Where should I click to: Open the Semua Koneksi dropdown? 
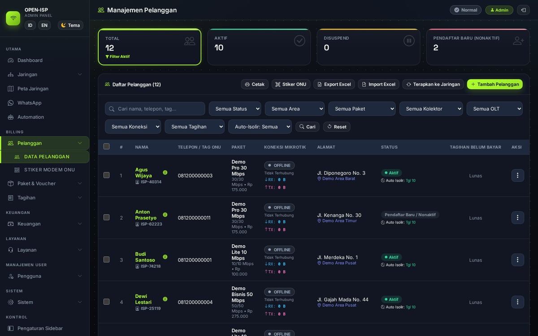point(133,127)
